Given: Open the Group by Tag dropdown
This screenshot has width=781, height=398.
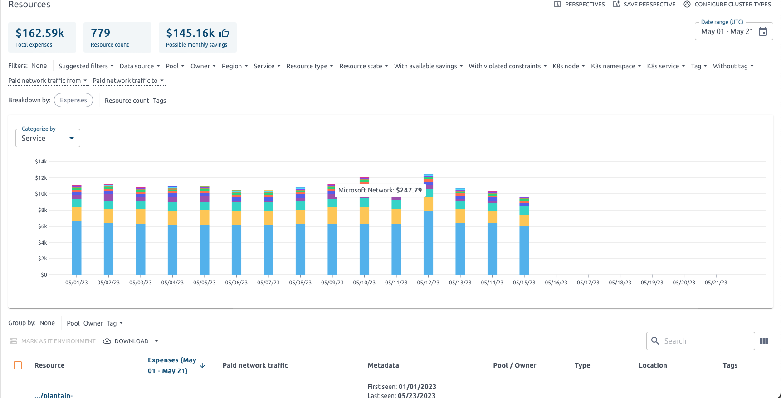Looking at the screenshot, I should tap(115, 323).
